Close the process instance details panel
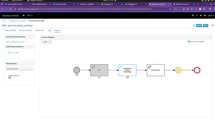215x121 pixels. point(213,25)
